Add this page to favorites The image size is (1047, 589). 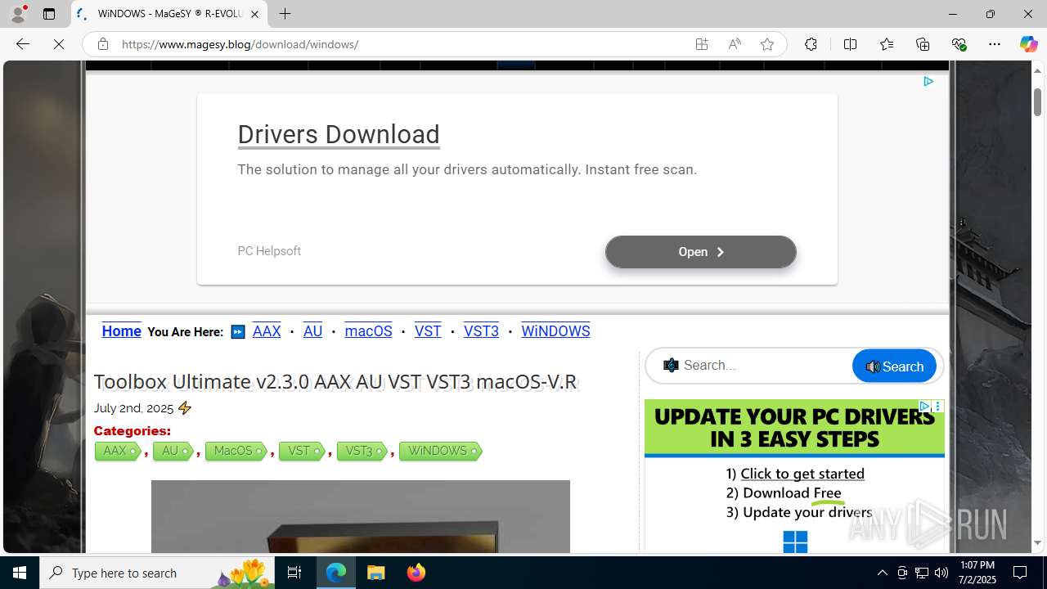click(x=767, y=44)
